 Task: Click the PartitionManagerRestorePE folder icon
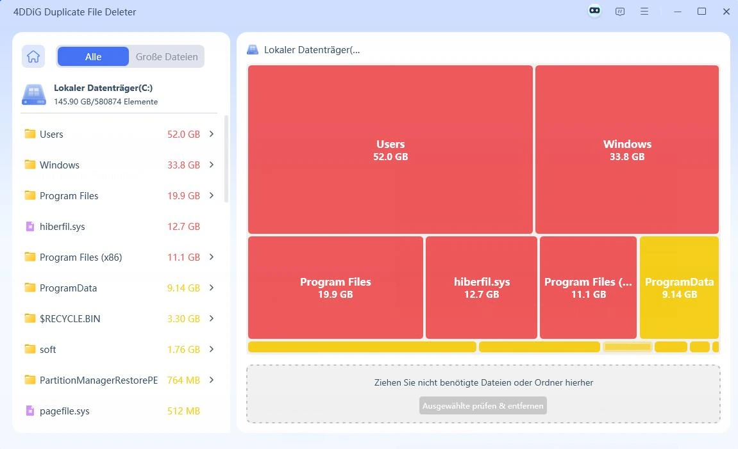point(30,380)
